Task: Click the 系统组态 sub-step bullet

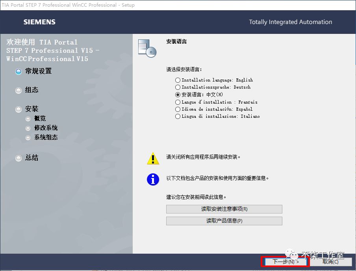Action: 28,137
